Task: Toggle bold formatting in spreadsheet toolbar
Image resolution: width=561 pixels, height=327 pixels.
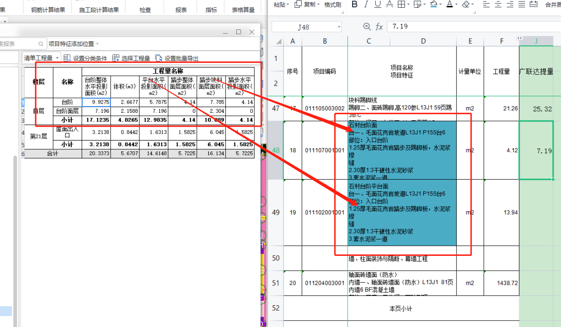Action: coord(355,4)
